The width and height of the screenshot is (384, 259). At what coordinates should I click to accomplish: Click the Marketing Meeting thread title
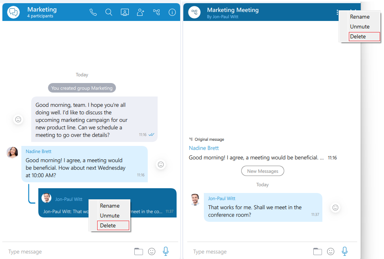pos(233,10)
